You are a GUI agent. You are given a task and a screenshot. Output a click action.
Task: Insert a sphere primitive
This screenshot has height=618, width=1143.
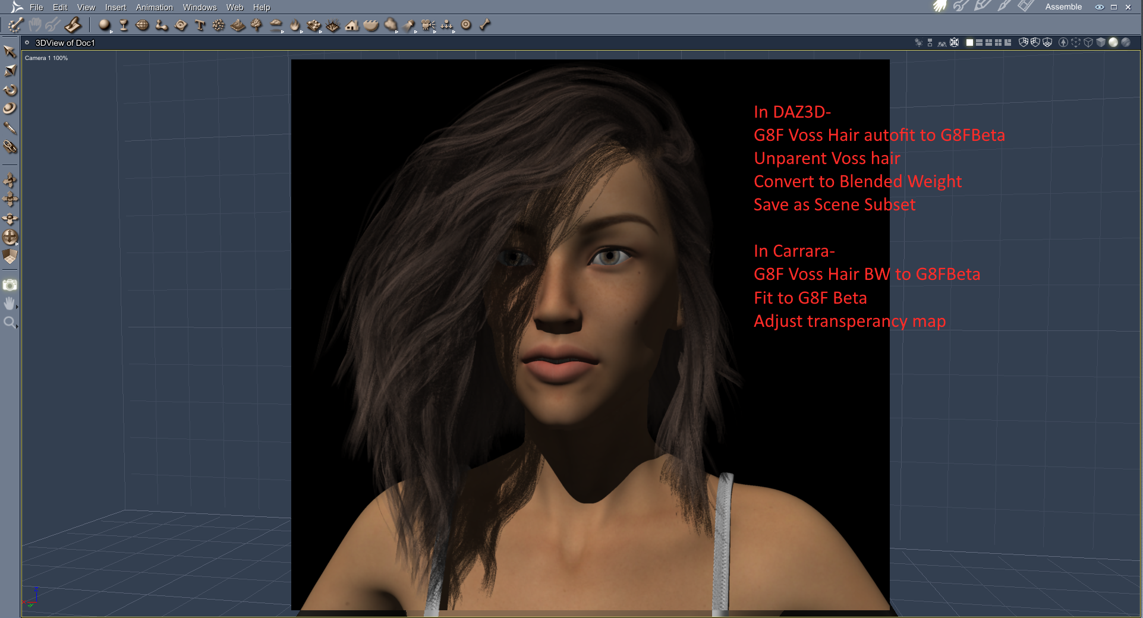pyautogui.click(x=105, y=25)
